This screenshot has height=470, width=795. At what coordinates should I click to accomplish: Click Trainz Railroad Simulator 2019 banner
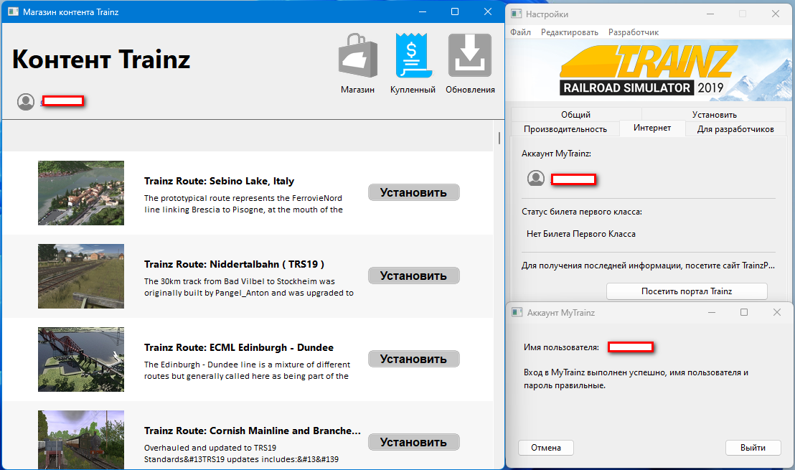649,71
